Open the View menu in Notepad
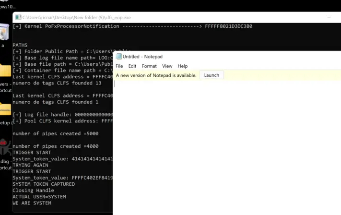Viewport: 341px width, 215px height. point(167,66)
